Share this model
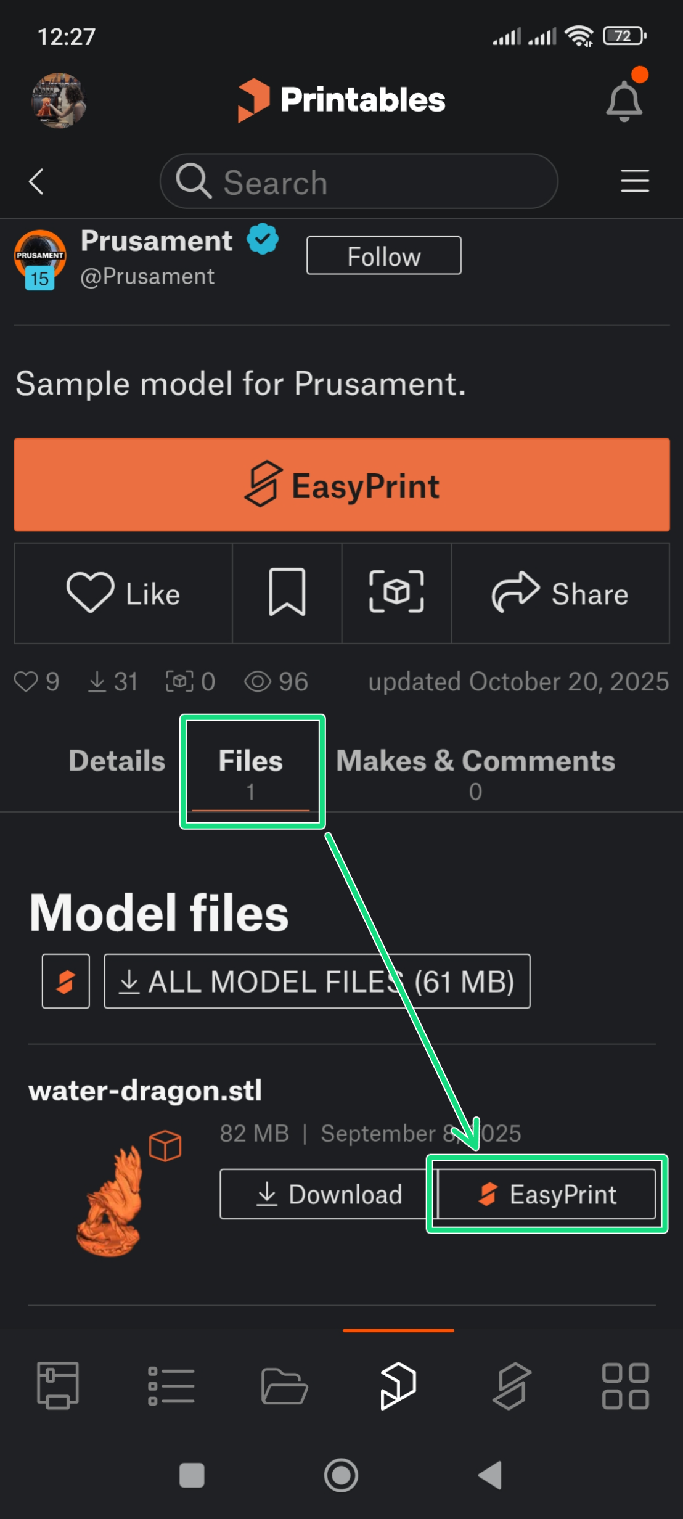 click(560, 593)
